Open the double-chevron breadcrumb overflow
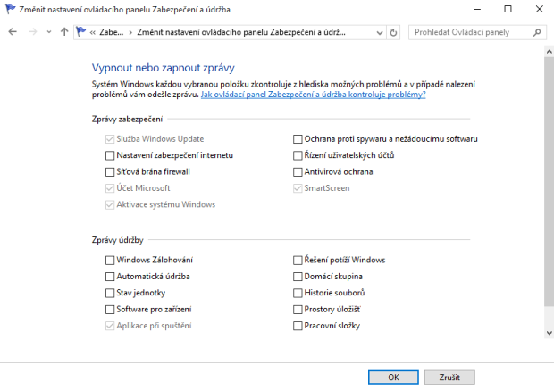Viewport: 554px width, 390px height. tap(93, 32)
